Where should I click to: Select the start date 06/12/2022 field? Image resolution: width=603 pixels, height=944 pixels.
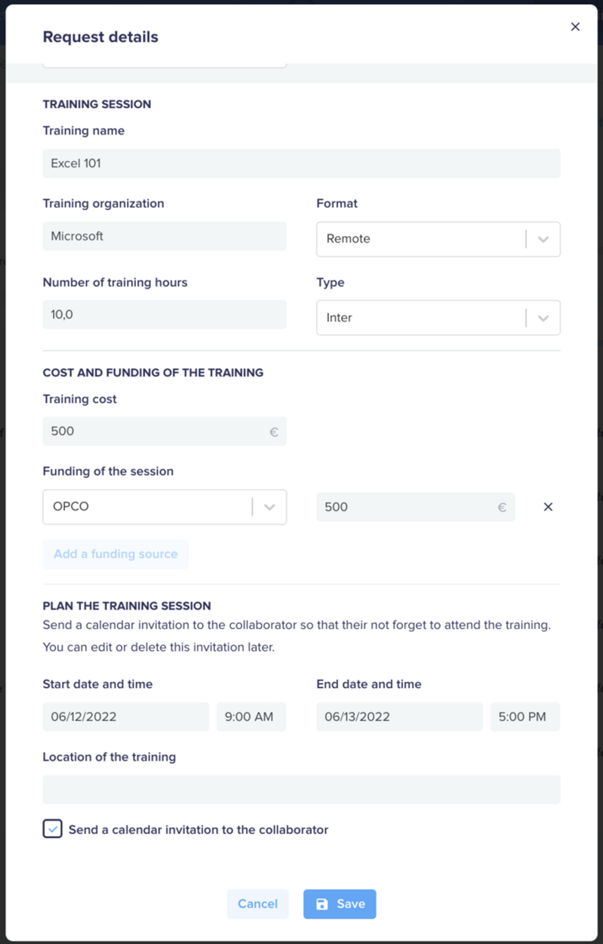coord(126,717)
